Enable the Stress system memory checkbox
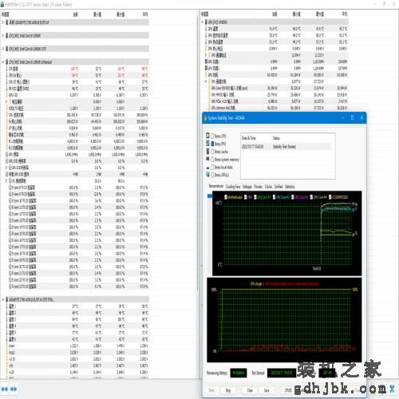399x399 pixels. tap(212, 160)
